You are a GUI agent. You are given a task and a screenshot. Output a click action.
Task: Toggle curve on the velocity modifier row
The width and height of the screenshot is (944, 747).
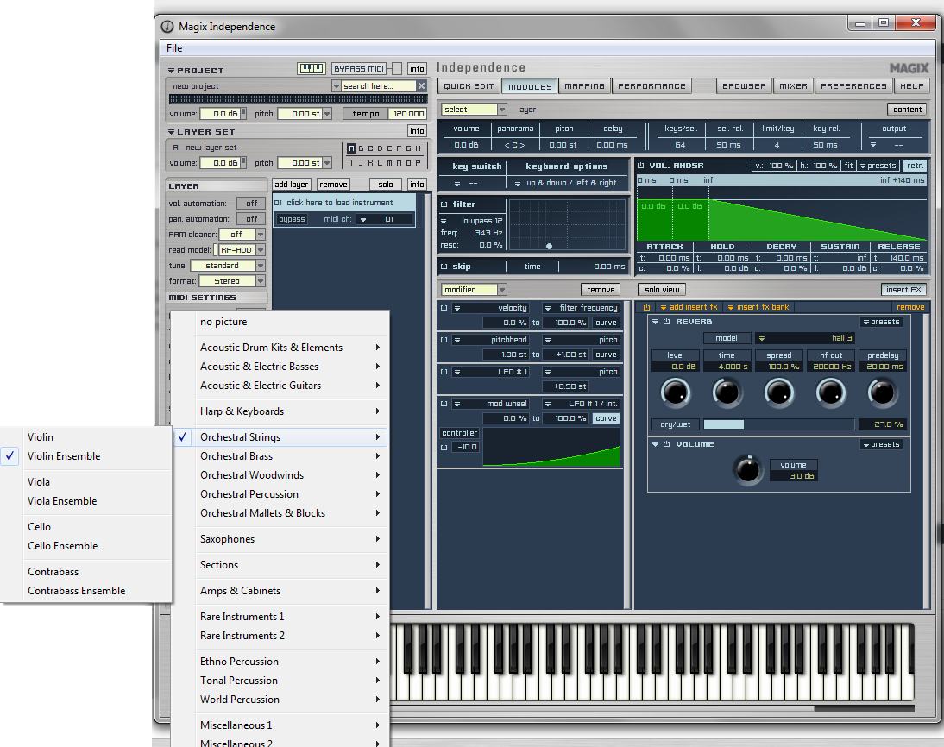606,323
